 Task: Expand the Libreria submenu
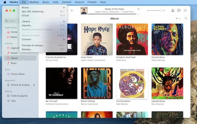[x=43, y=21]
